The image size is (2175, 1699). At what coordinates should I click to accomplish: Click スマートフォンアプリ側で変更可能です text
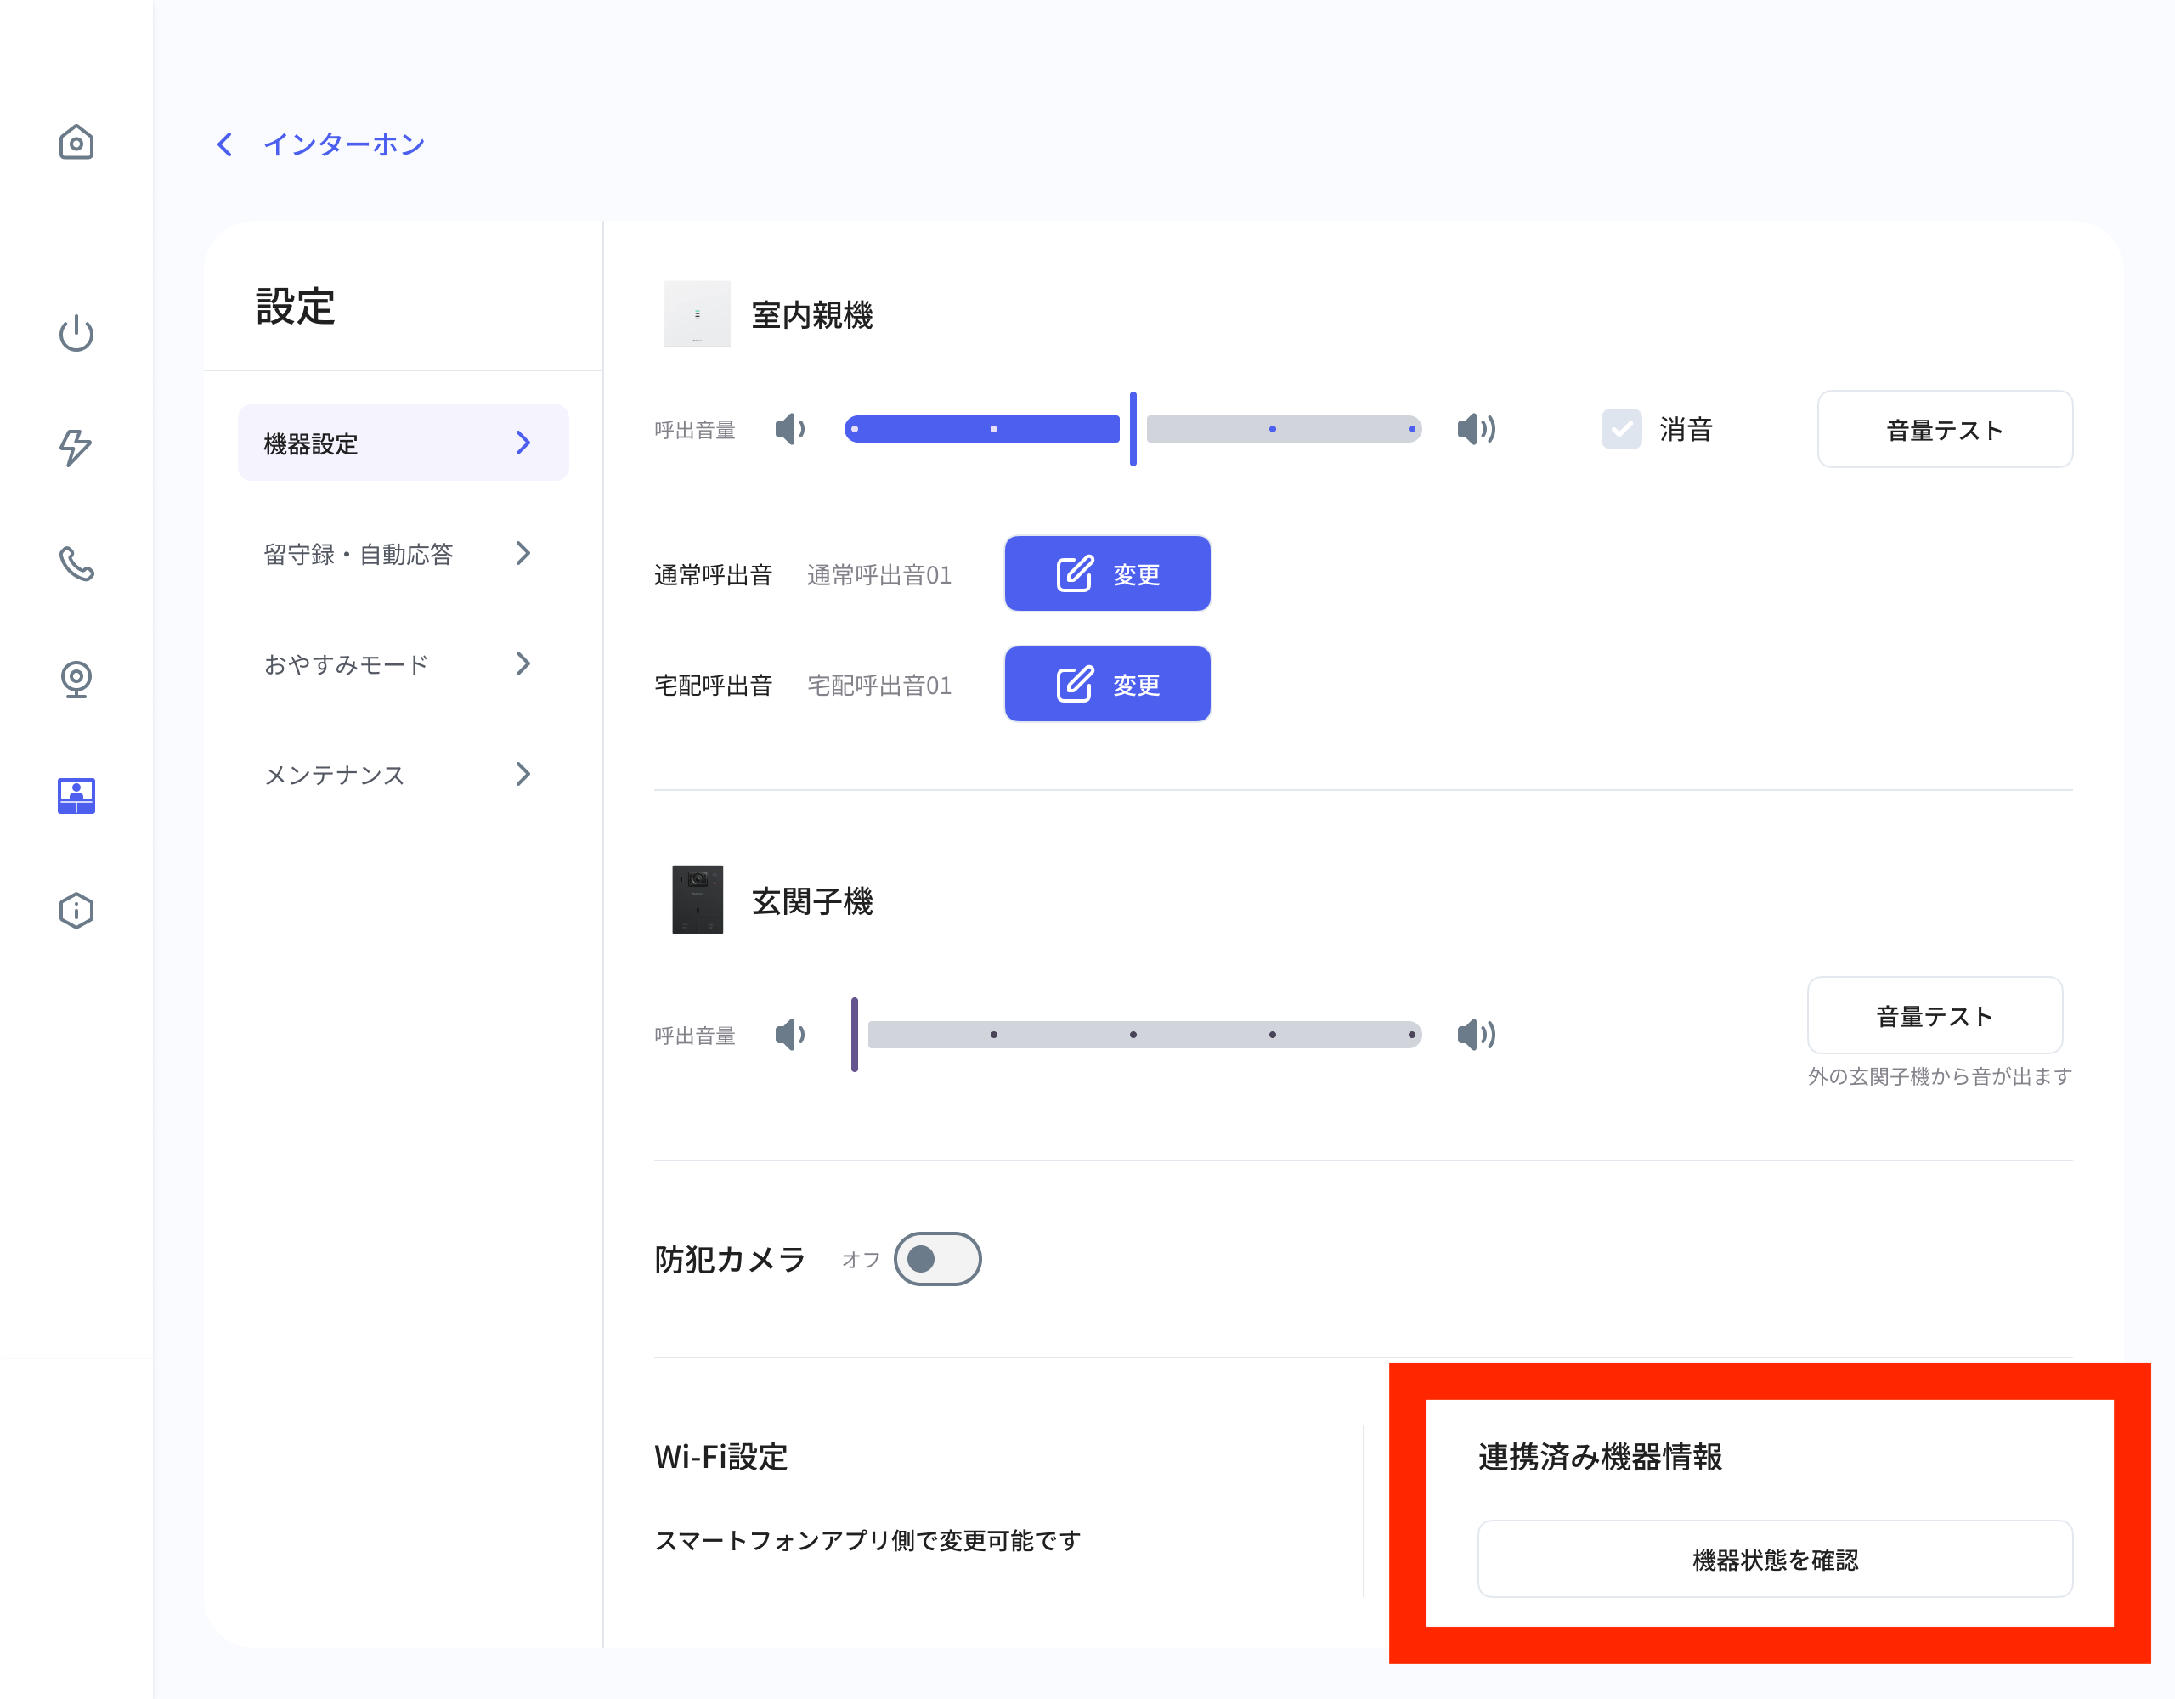867,1541
